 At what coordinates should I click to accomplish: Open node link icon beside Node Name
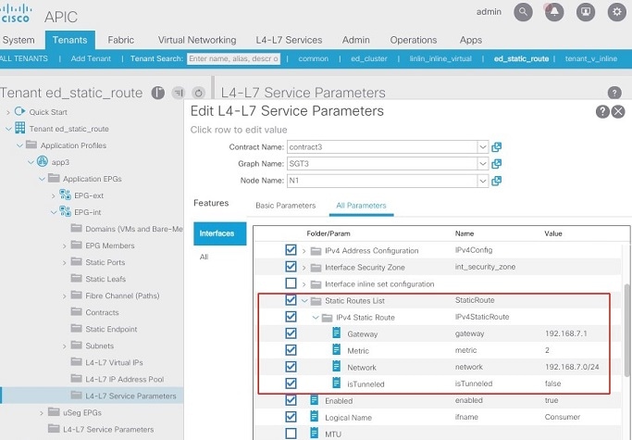(x=496, y=181)
